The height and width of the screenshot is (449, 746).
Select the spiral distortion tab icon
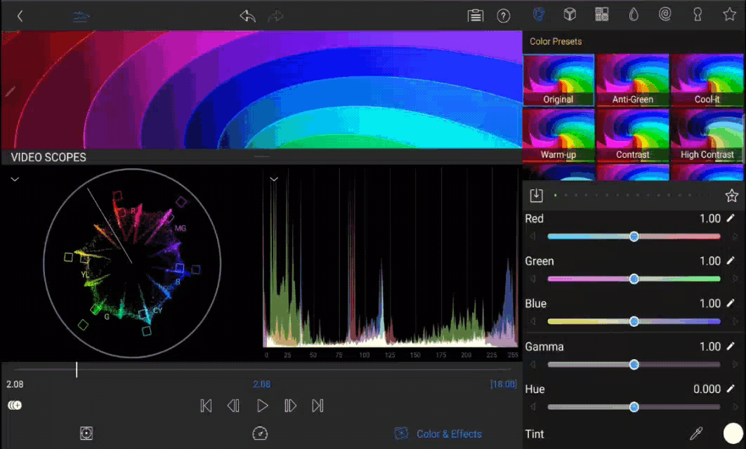tap(665, 15)
